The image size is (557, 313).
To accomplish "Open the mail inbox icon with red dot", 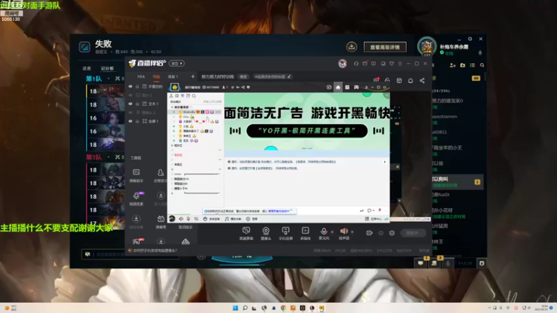I will tap(365, 63).
